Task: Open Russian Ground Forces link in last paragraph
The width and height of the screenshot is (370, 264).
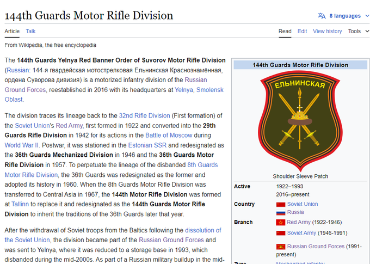Action: pyautogui.click(x=171, y=240)
